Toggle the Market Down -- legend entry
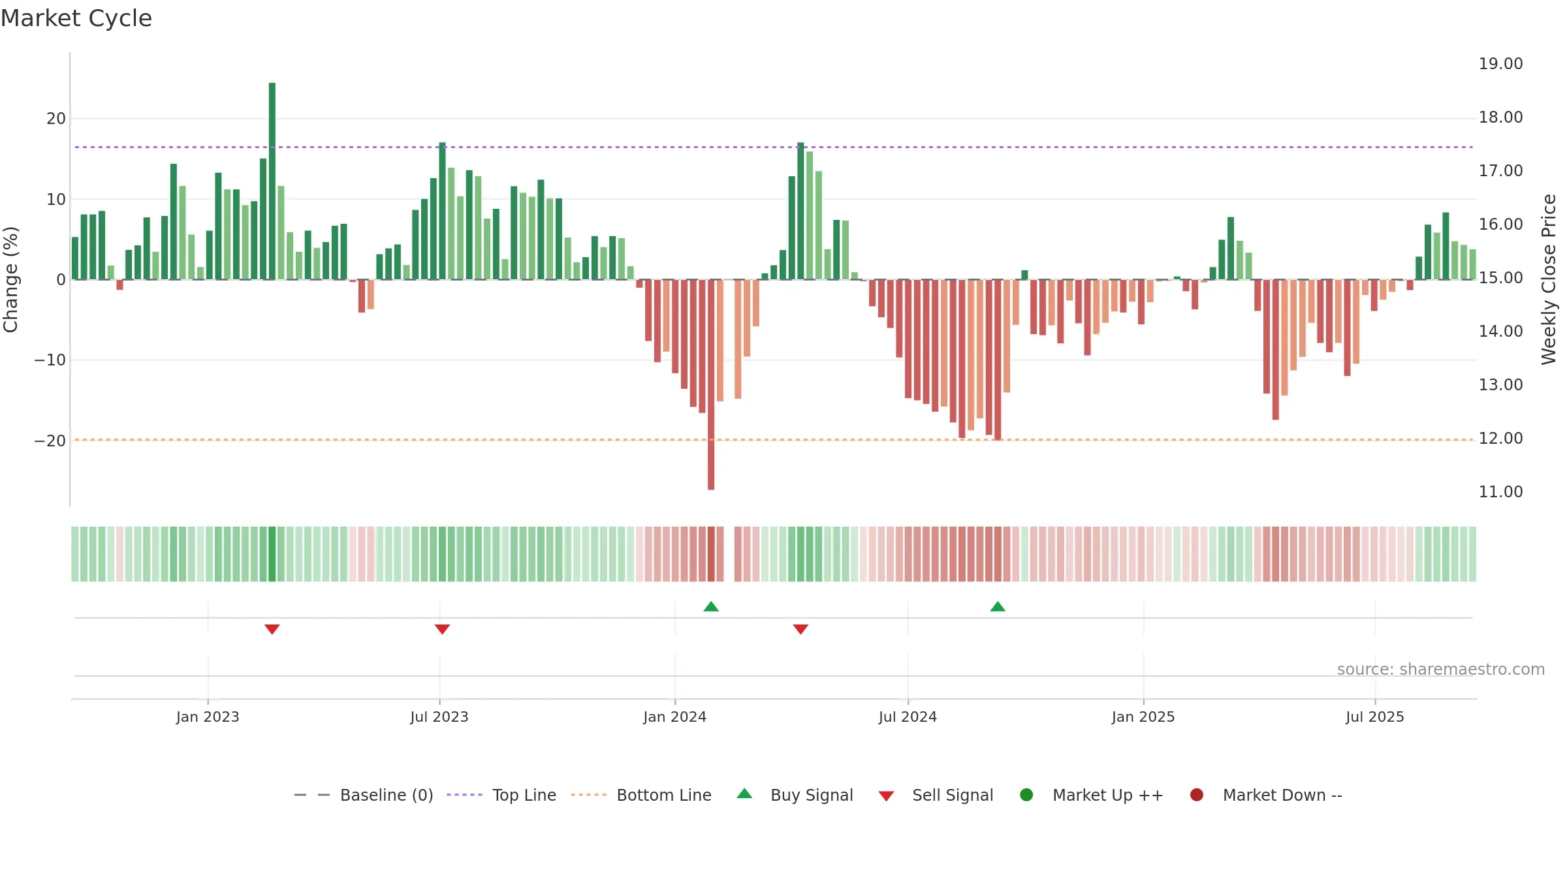The image size is (1567, 881). pos(1265,795)
